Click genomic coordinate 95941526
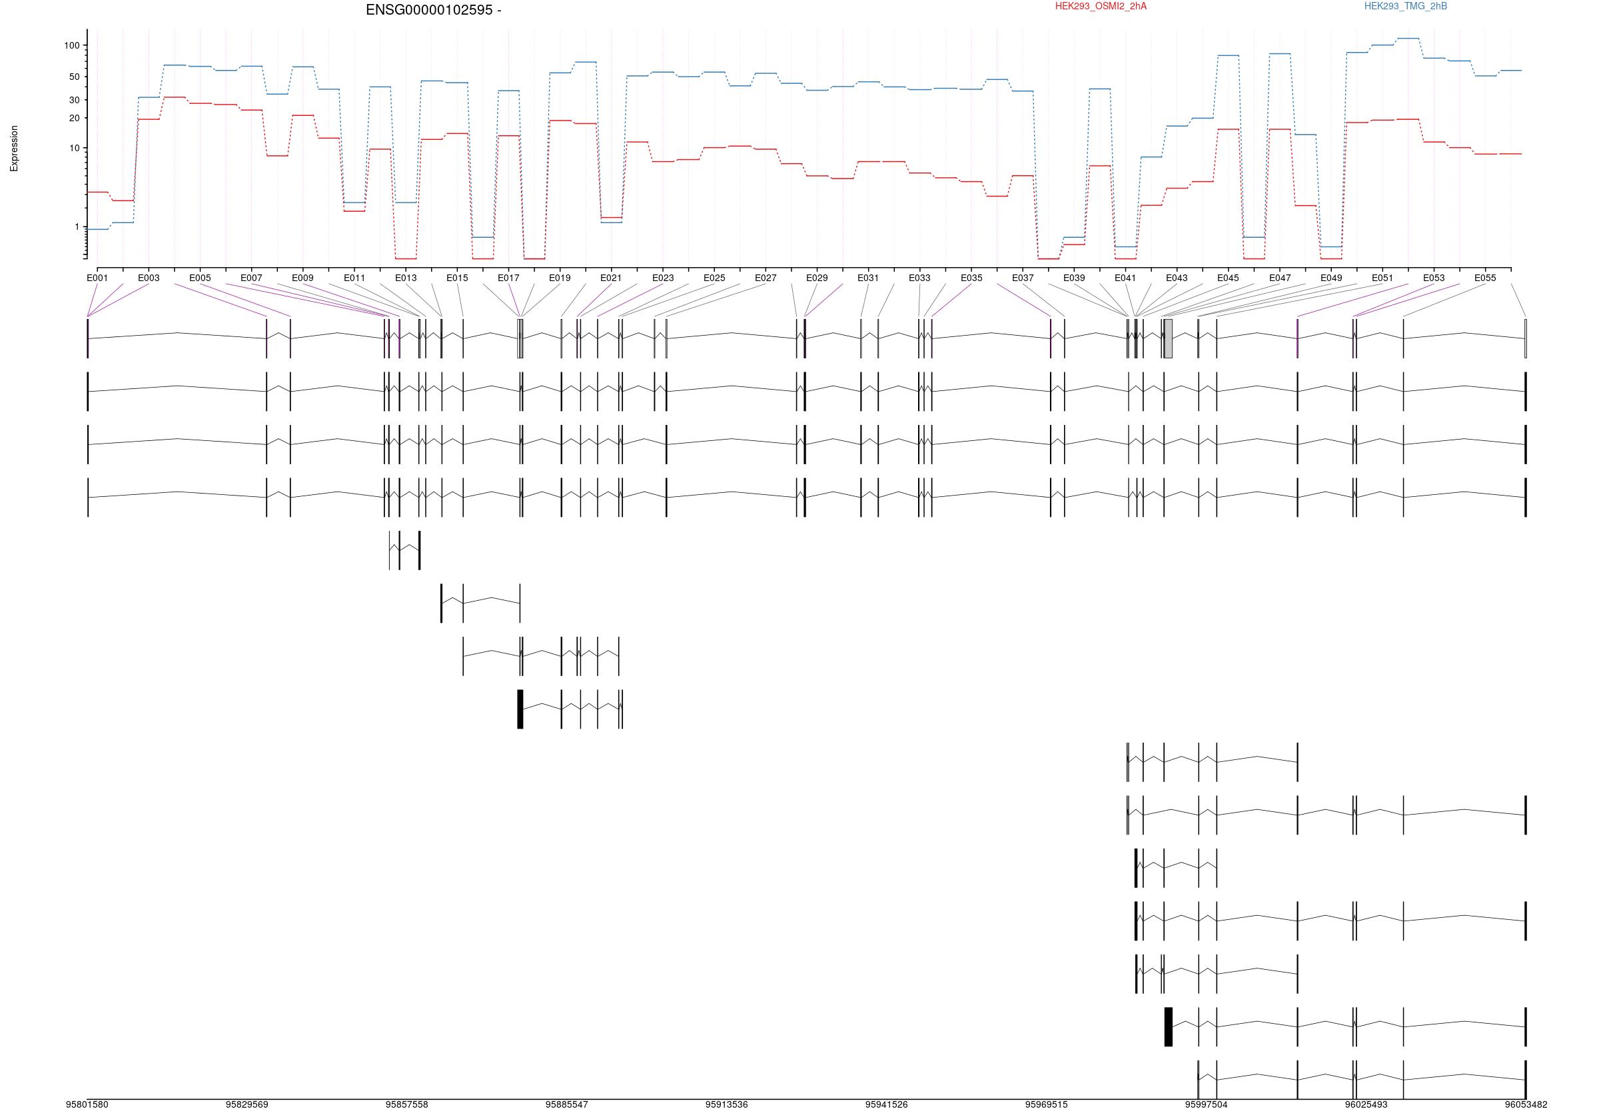 (887, 1104)
